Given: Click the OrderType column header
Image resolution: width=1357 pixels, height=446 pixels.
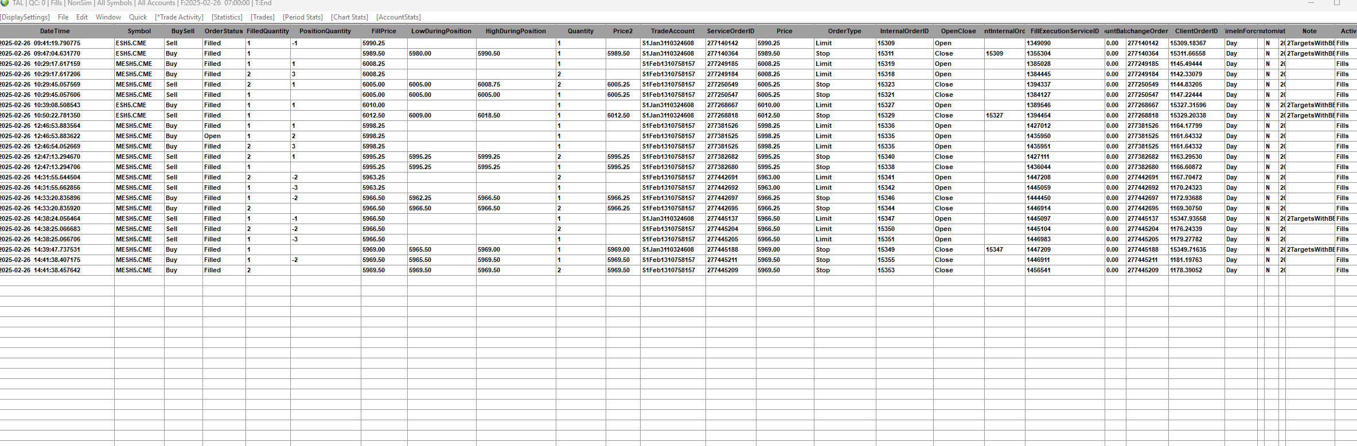Looking at the screenshot, I should click(x=845, y=31).
